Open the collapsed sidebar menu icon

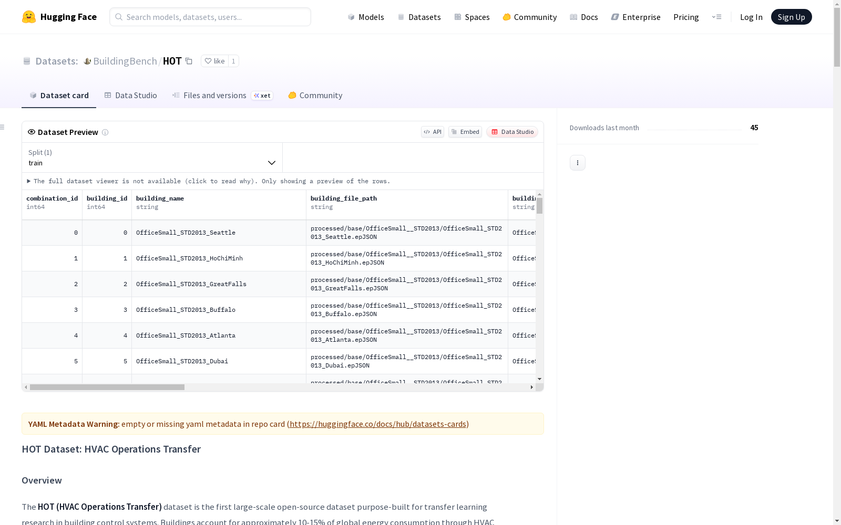(x=3, y=127)
